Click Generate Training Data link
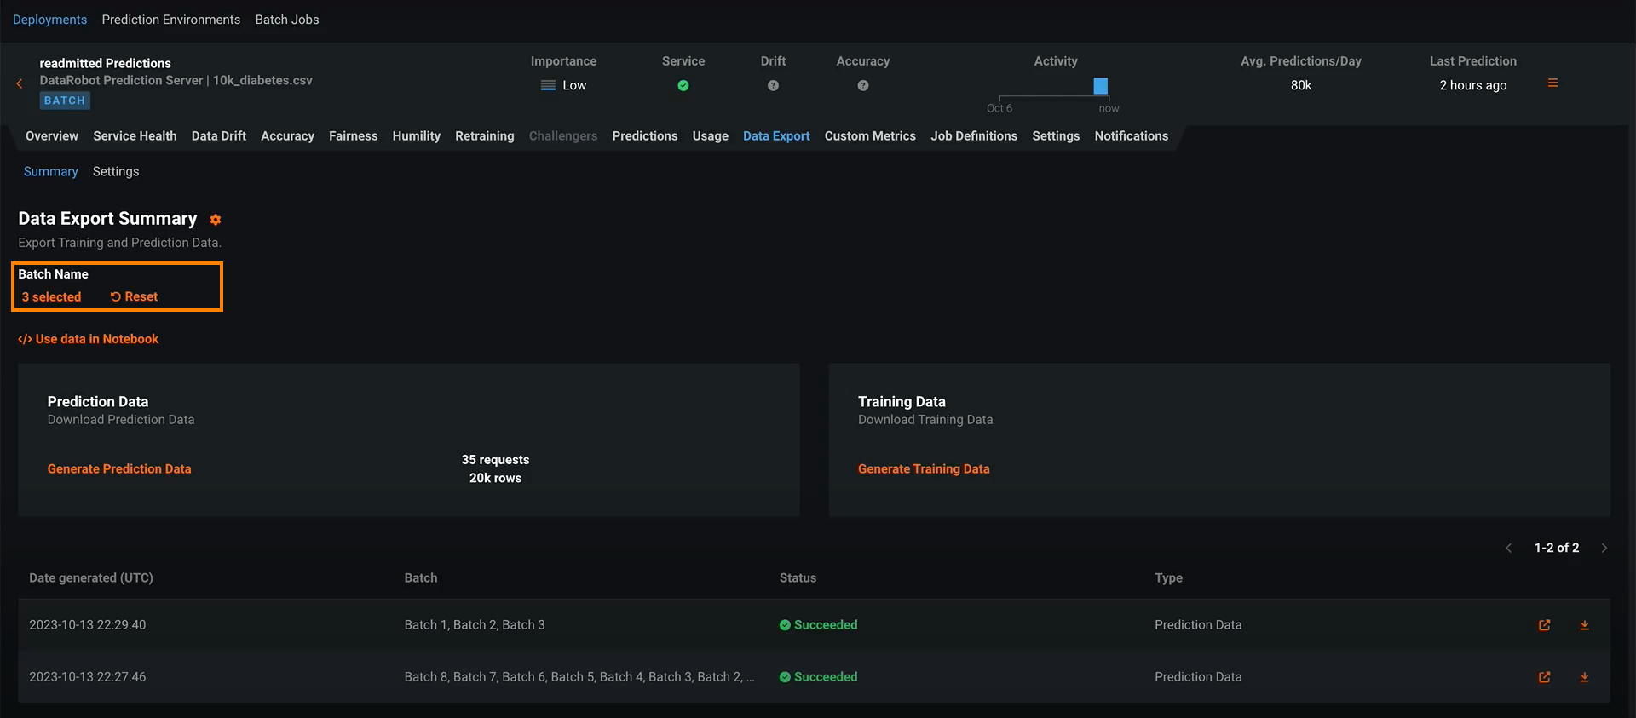 pyautogui.click(x=923, y=469)
